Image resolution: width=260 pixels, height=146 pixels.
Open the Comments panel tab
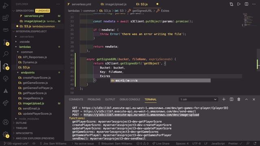76,99
